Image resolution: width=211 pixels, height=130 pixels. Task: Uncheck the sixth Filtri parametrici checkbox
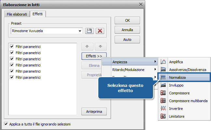coord(12,77)
